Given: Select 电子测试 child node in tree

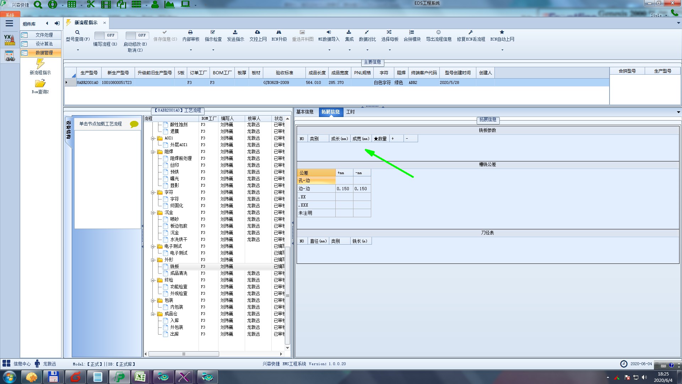Looking at the screenshot, I should (179, 253).
